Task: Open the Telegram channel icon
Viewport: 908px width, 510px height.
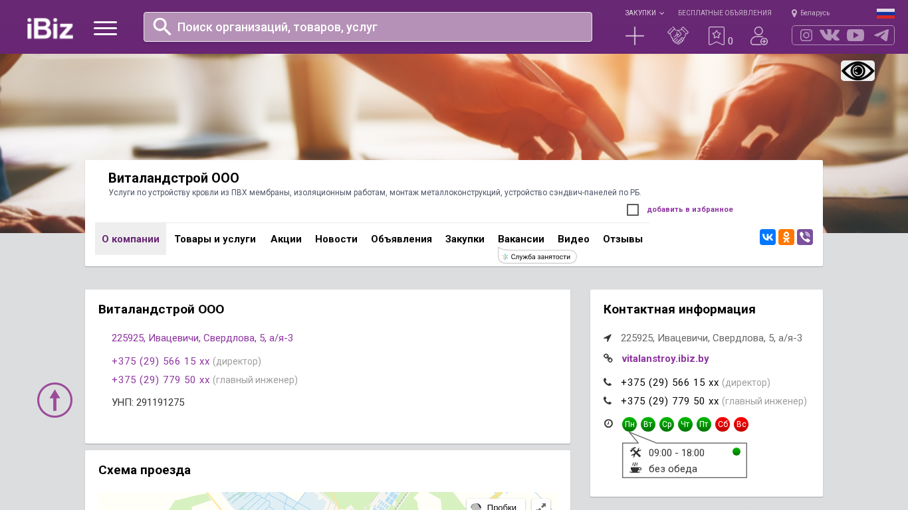Action: [x=881, y=35]
